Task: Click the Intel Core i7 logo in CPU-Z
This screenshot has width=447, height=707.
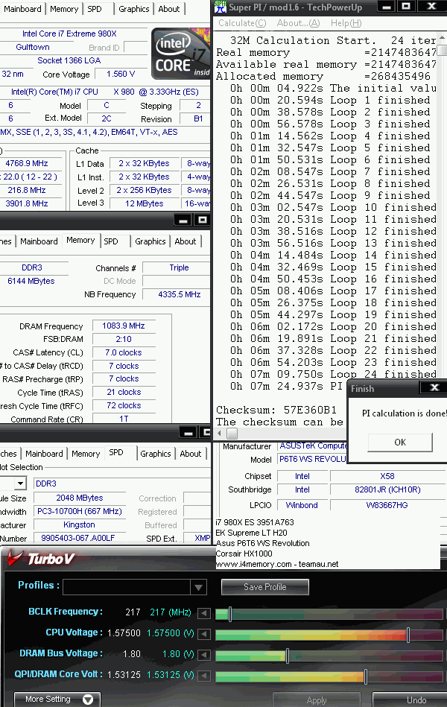Action: 181,54
